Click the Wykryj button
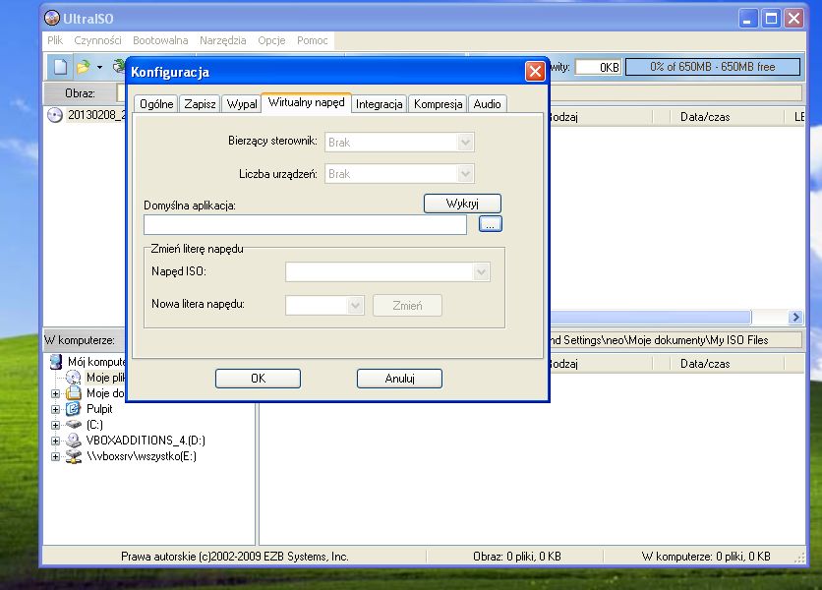This screenshot has height=590, width=822. pos(462,204)
